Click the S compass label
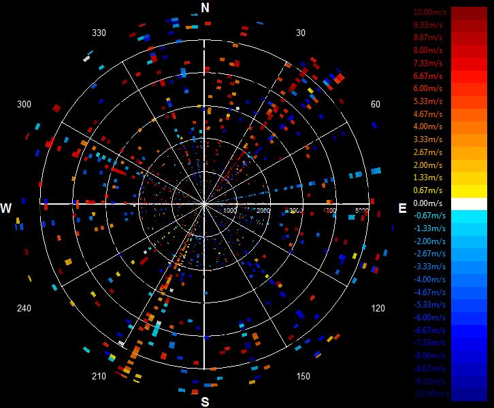The width and height of the screenshot is (494, 408). (205, 402)
